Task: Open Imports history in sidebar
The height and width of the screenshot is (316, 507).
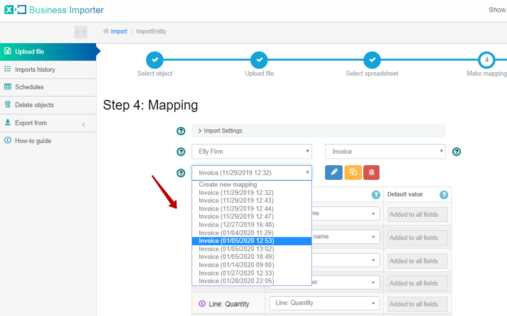Action: click(48, 70)
